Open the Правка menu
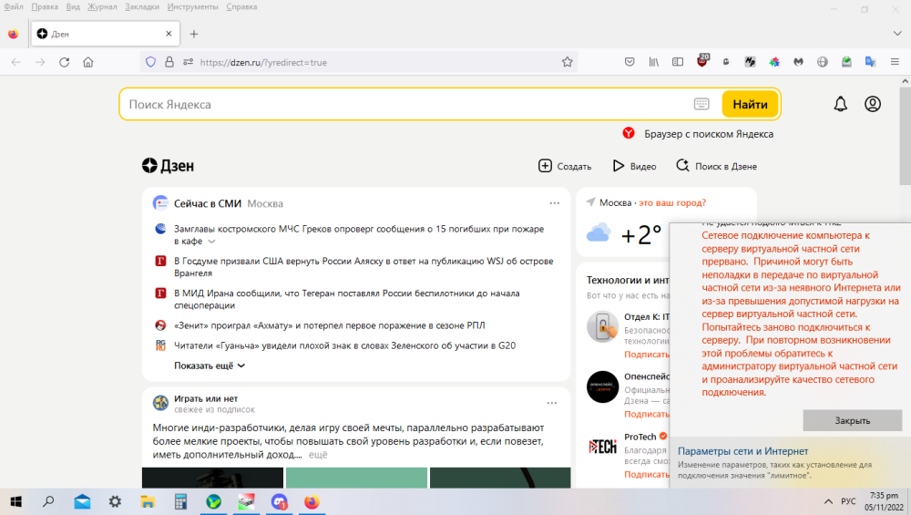Viewport: 911px width, 515px height. [x=45, y=7]
